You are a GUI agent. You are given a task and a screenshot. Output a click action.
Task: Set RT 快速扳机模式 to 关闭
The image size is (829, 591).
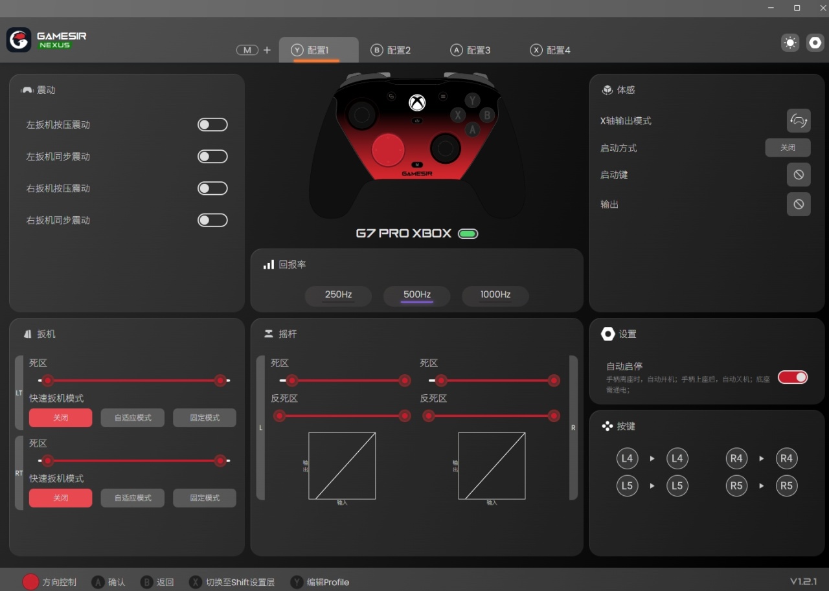(60, 498)
